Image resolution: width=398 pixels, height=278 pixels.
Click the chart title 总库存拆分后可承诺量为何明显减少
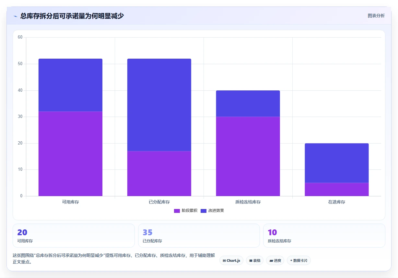click(72, 16)
